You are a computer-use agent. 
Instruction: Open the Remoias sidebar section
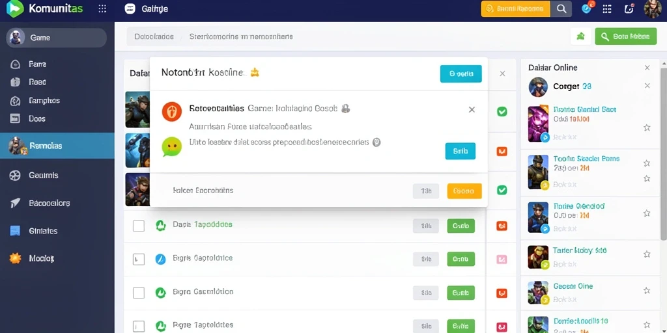click(x=57, y=146)
